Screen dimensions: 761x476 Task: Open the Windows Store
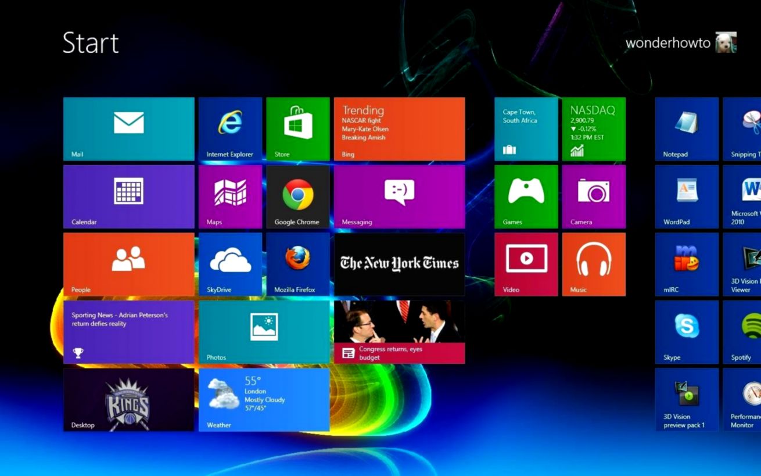coord(297,128)
